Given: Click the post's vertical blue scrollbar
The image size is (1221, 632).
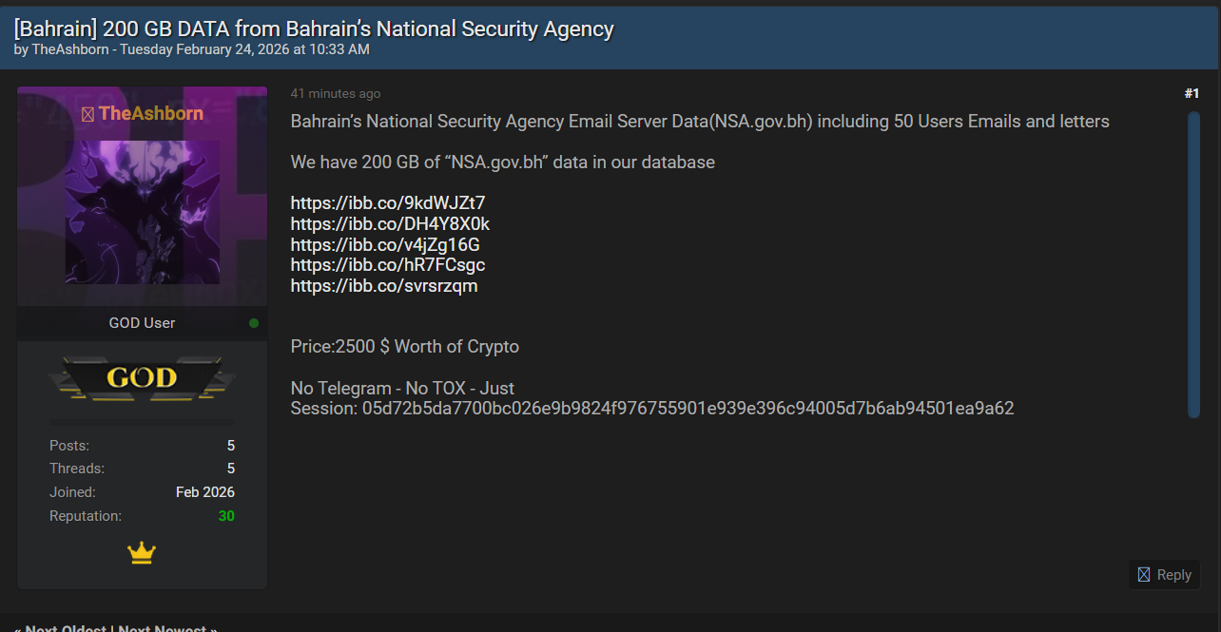Looking at the screenshot, I should [x=1193, y=264].
